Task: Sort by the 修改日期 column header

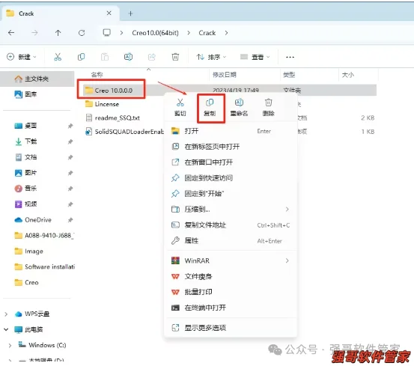Action: pyautogui.click(x=225, y=75)
